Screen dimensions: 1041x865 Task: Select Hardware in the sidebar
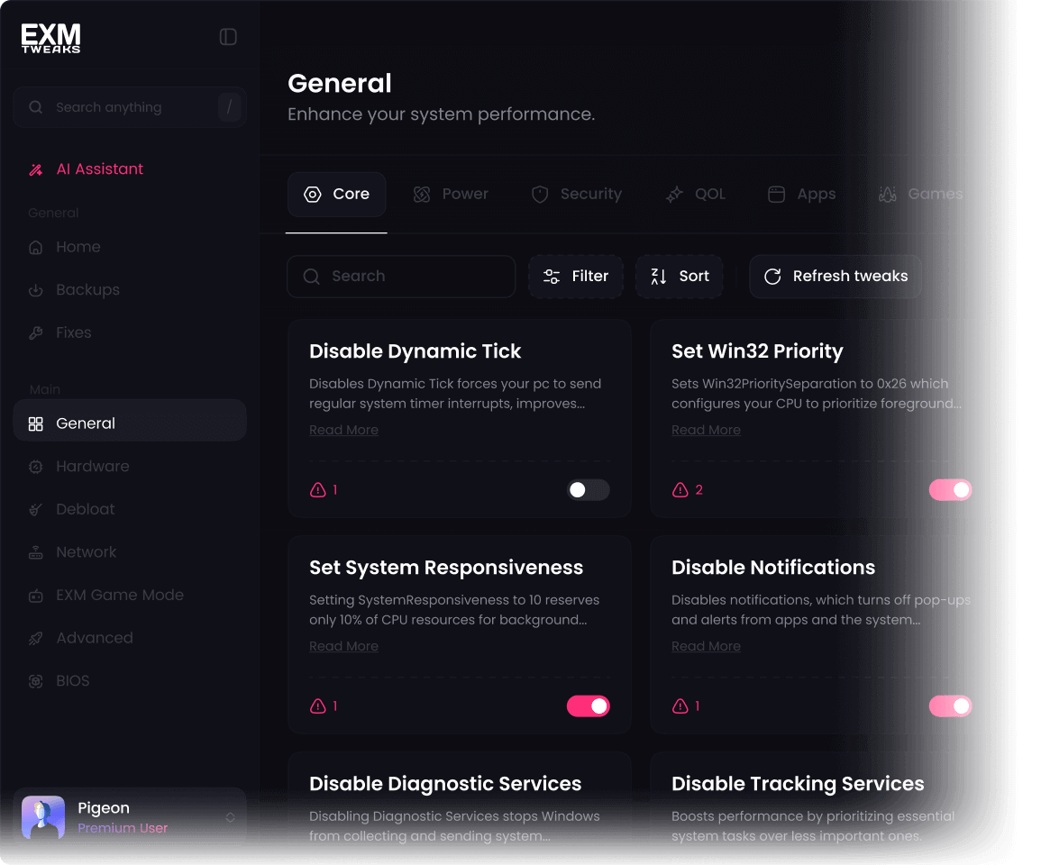93,466
